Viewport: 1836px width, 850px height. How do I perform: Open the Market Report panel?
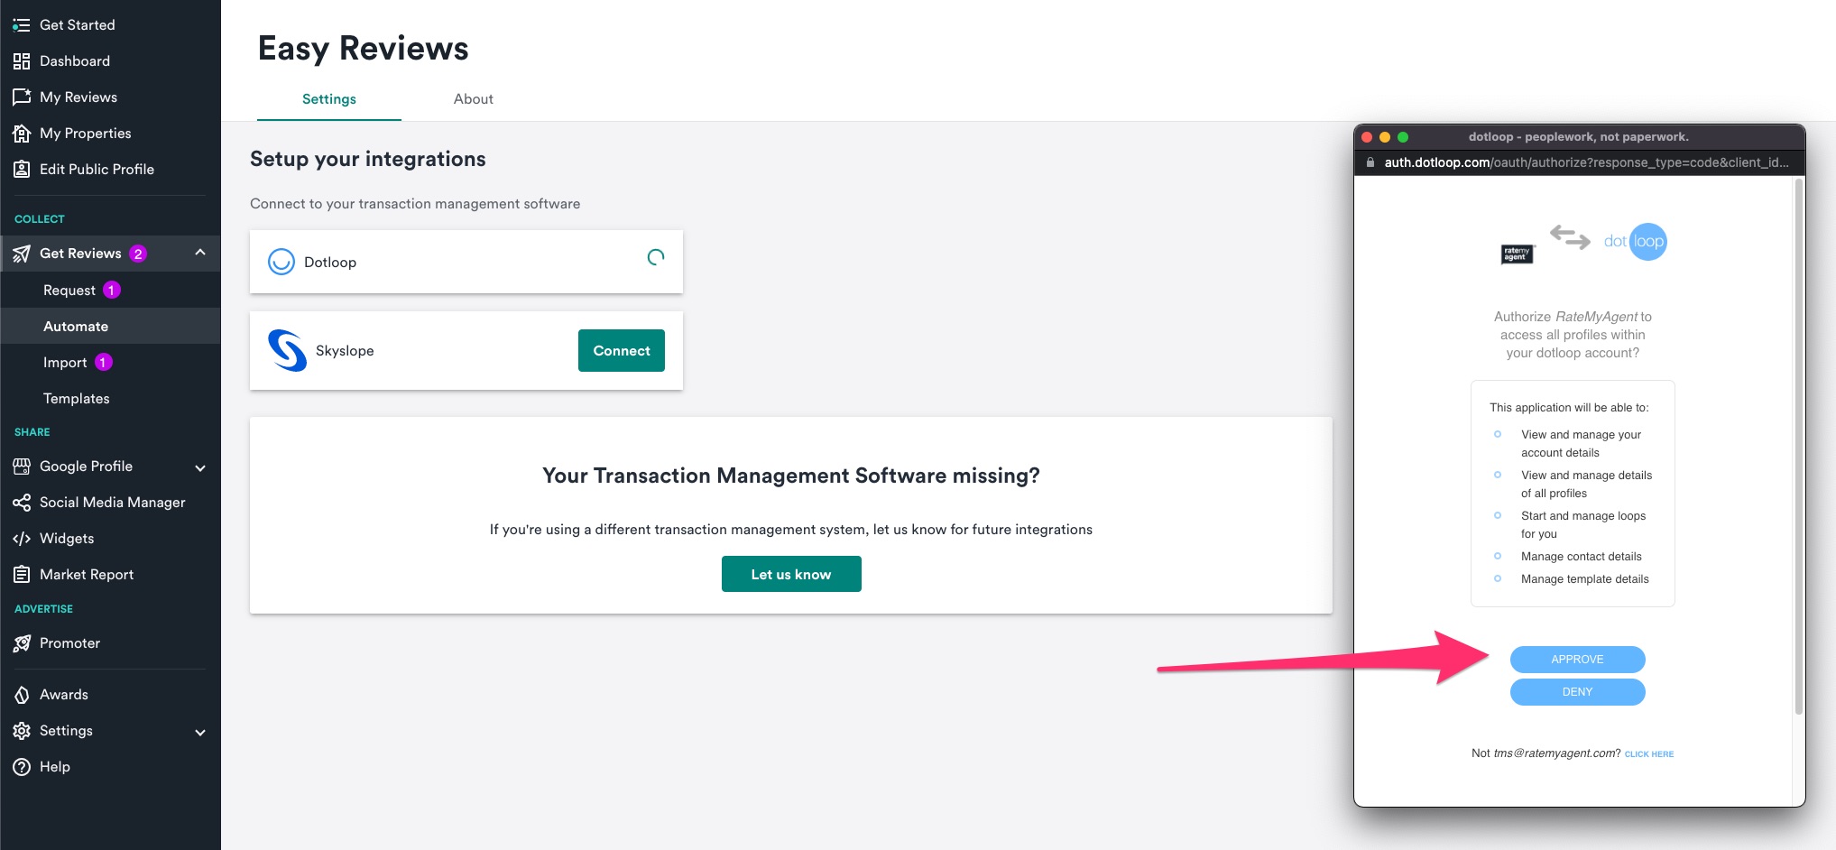(x=86, y=574)
